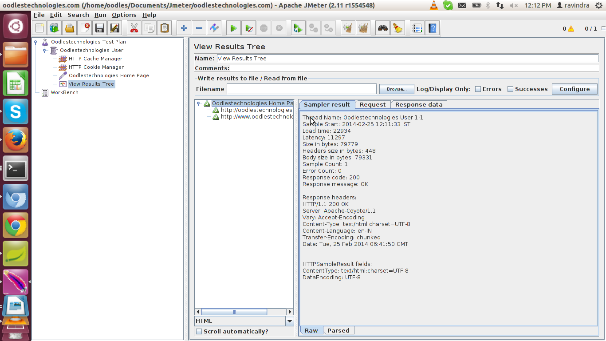Screen dimensions: 606x341
Task: Click the Close test plan icon
Action: coord(85,28)
